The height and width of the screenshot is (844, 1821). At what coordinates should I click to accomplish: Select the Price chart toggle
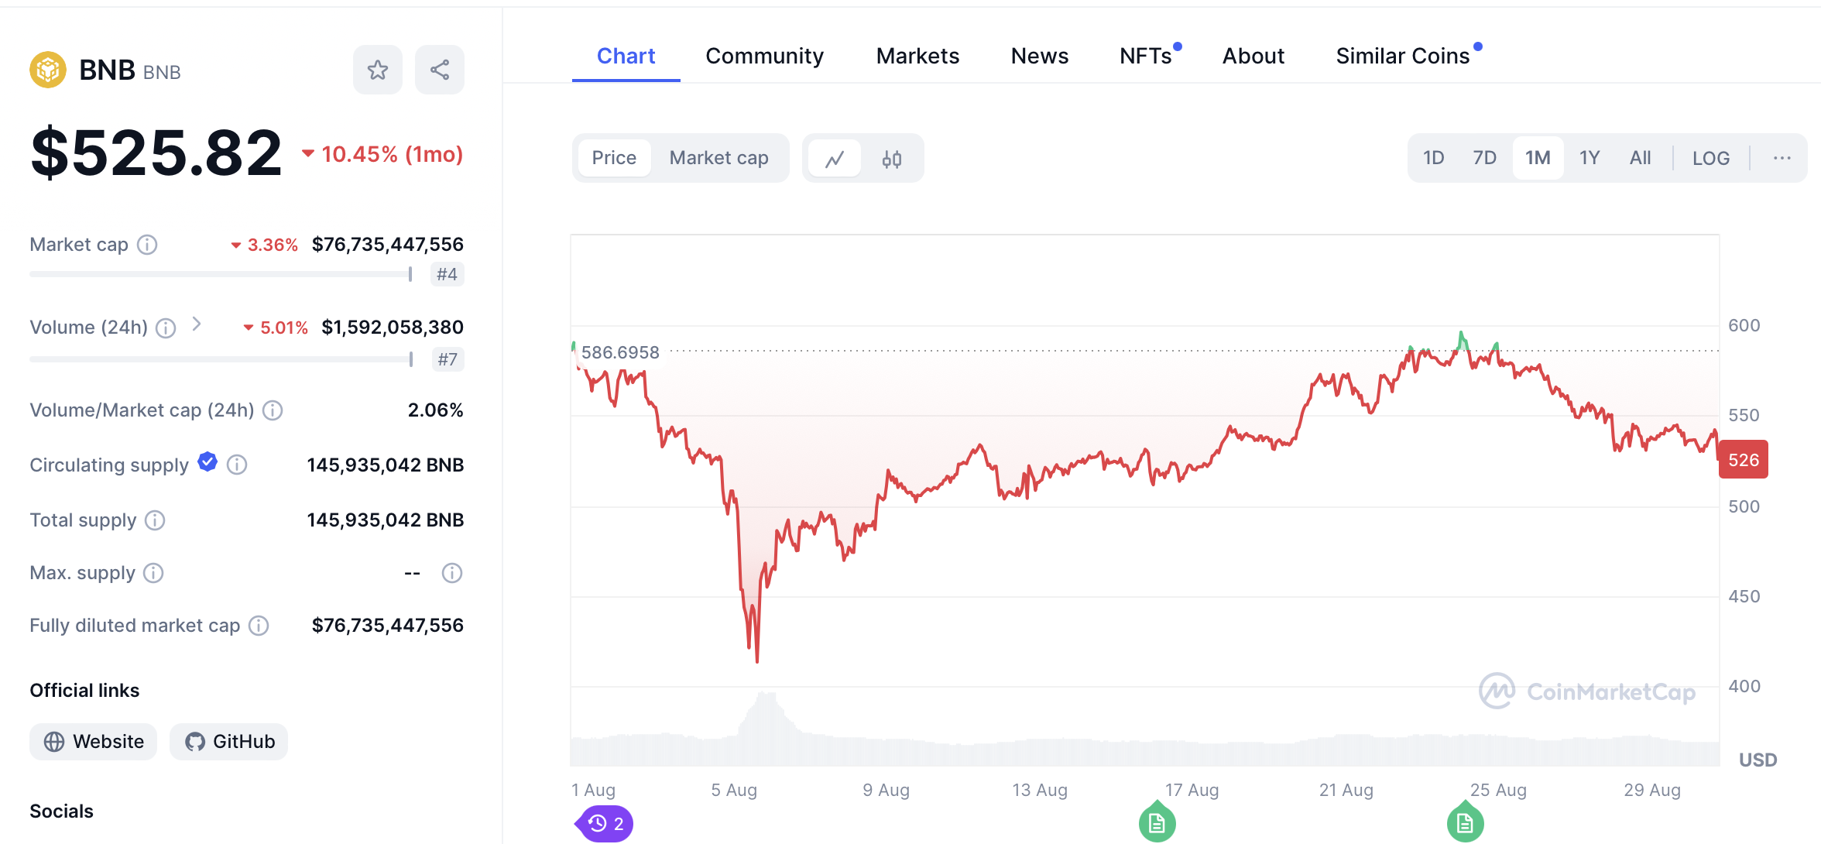point(614,158)
